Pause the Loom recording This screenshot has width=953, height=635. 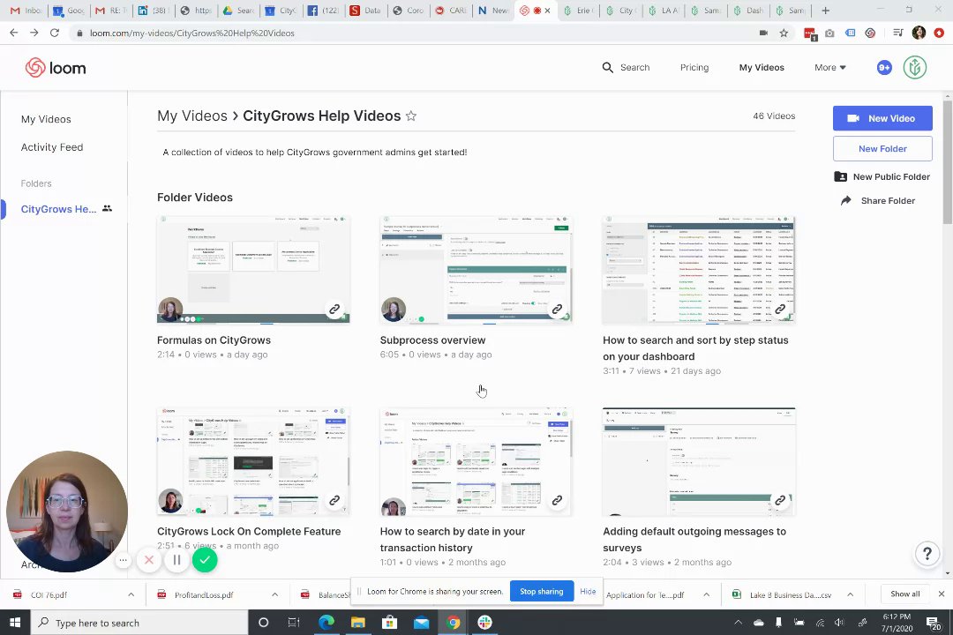point(176,560)
